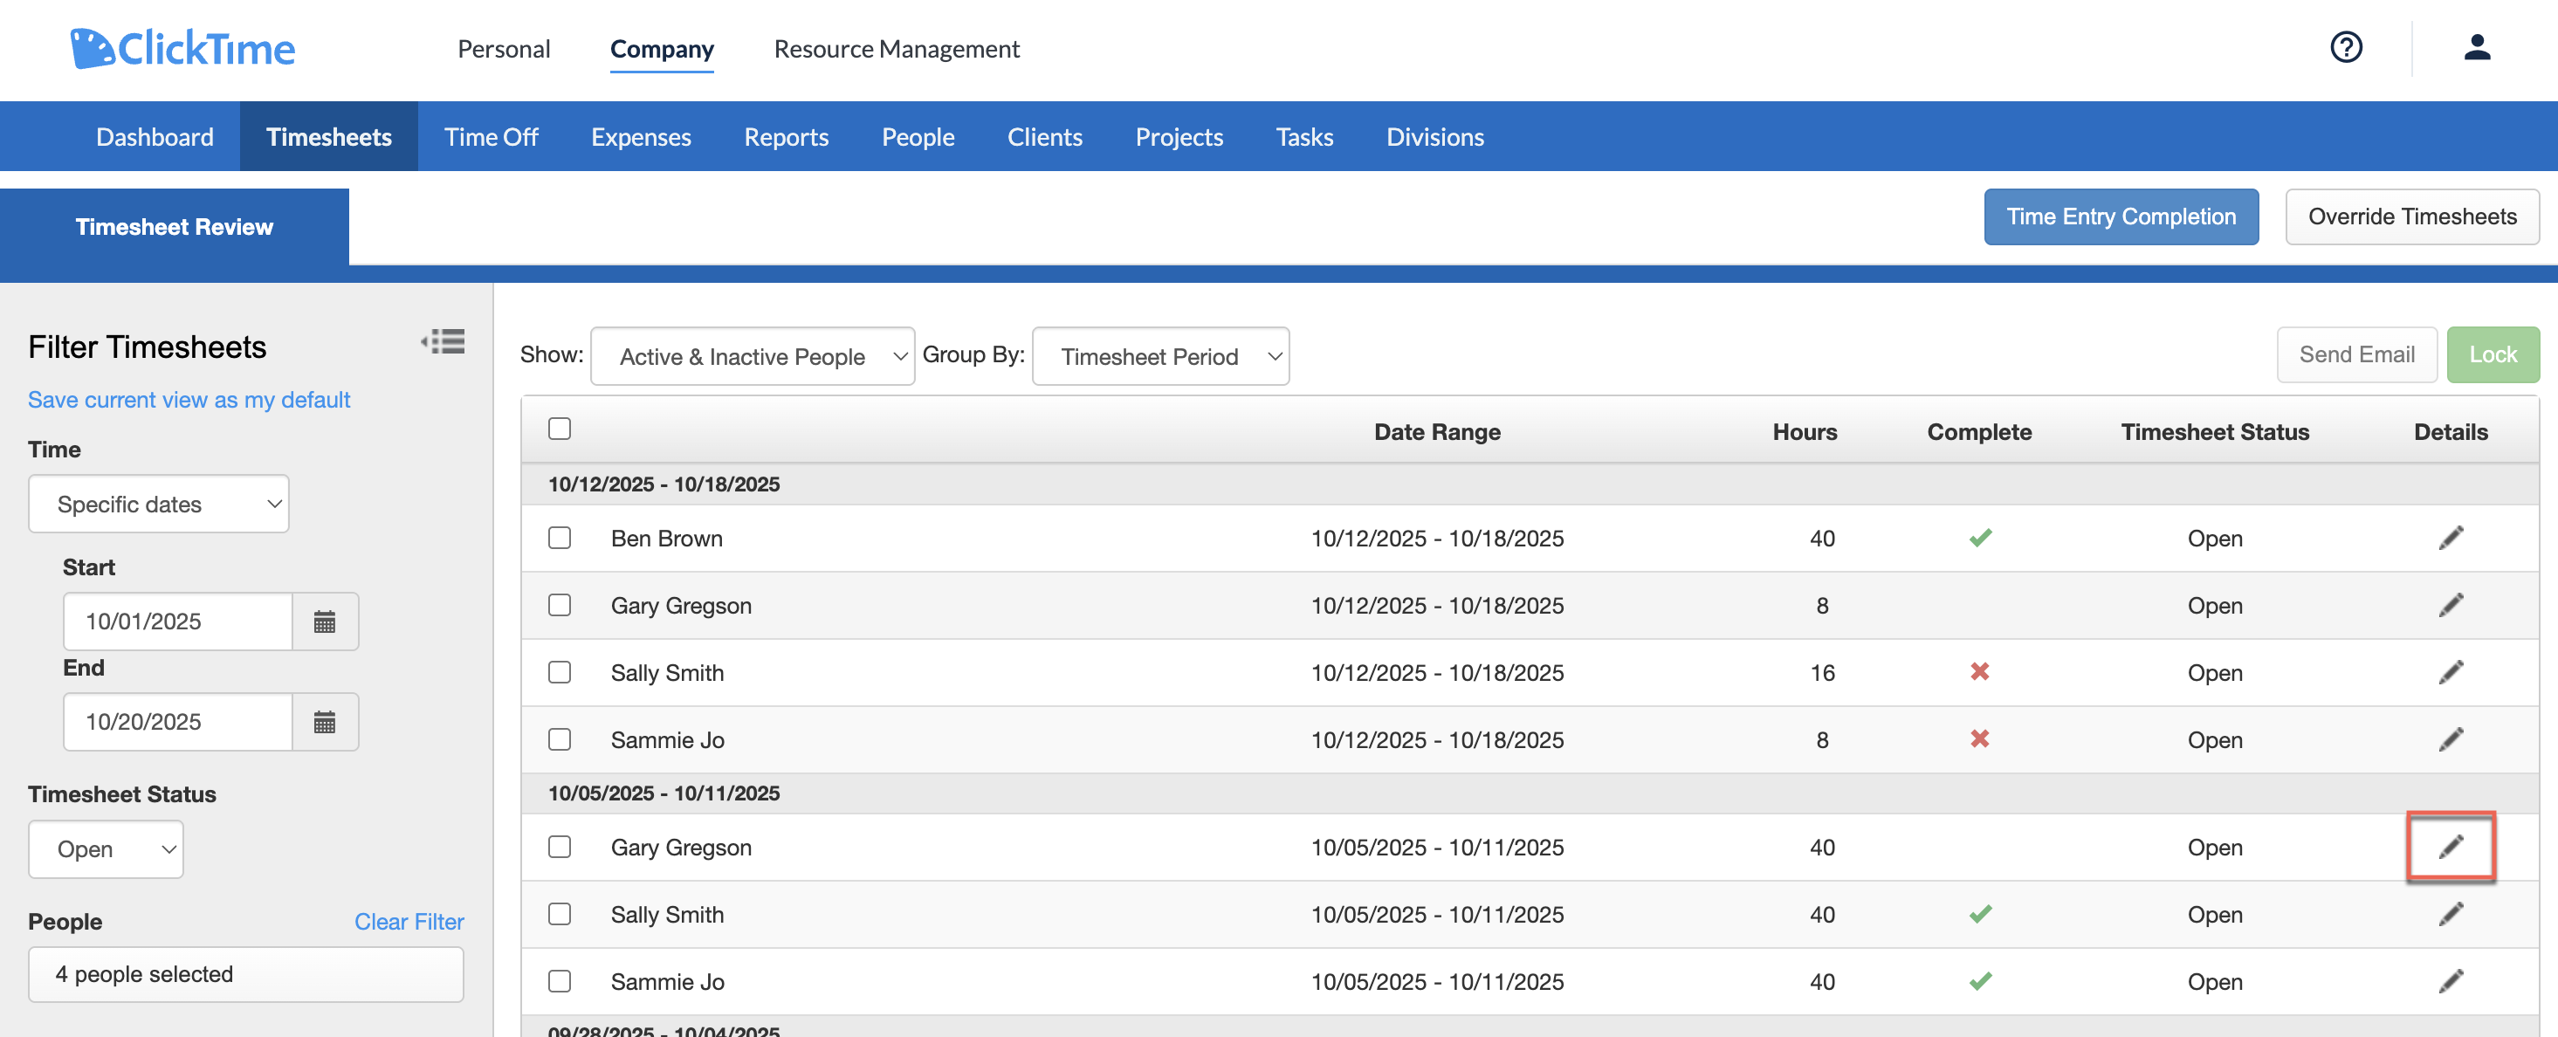Screen dimensions: 2558x1037
Task: Open Start date calendar picker
Action: (325, 622)
